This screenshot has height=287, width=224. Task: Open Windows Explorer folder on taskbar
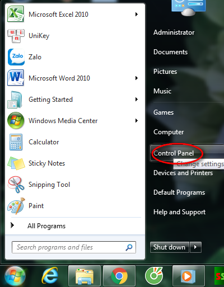click(x=85, y=276)
